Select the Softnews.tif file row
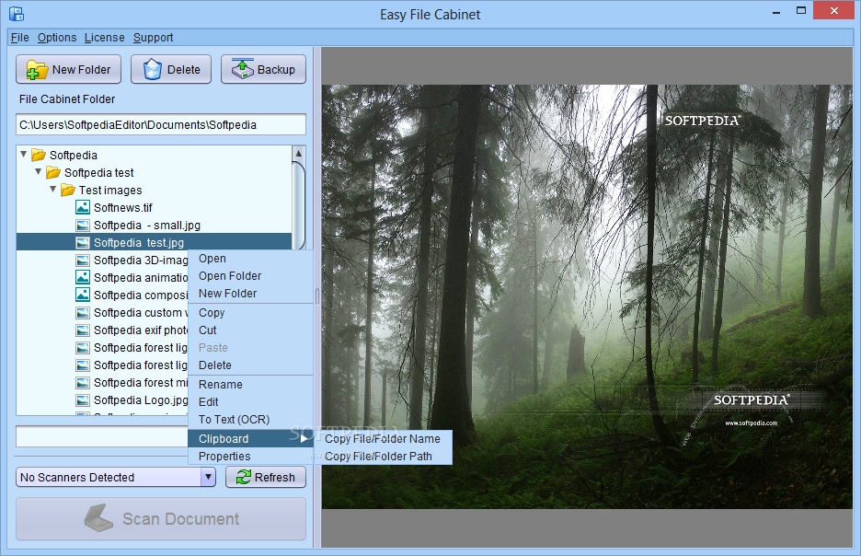Viewport: 861px width, 556px height. (154, 208)
